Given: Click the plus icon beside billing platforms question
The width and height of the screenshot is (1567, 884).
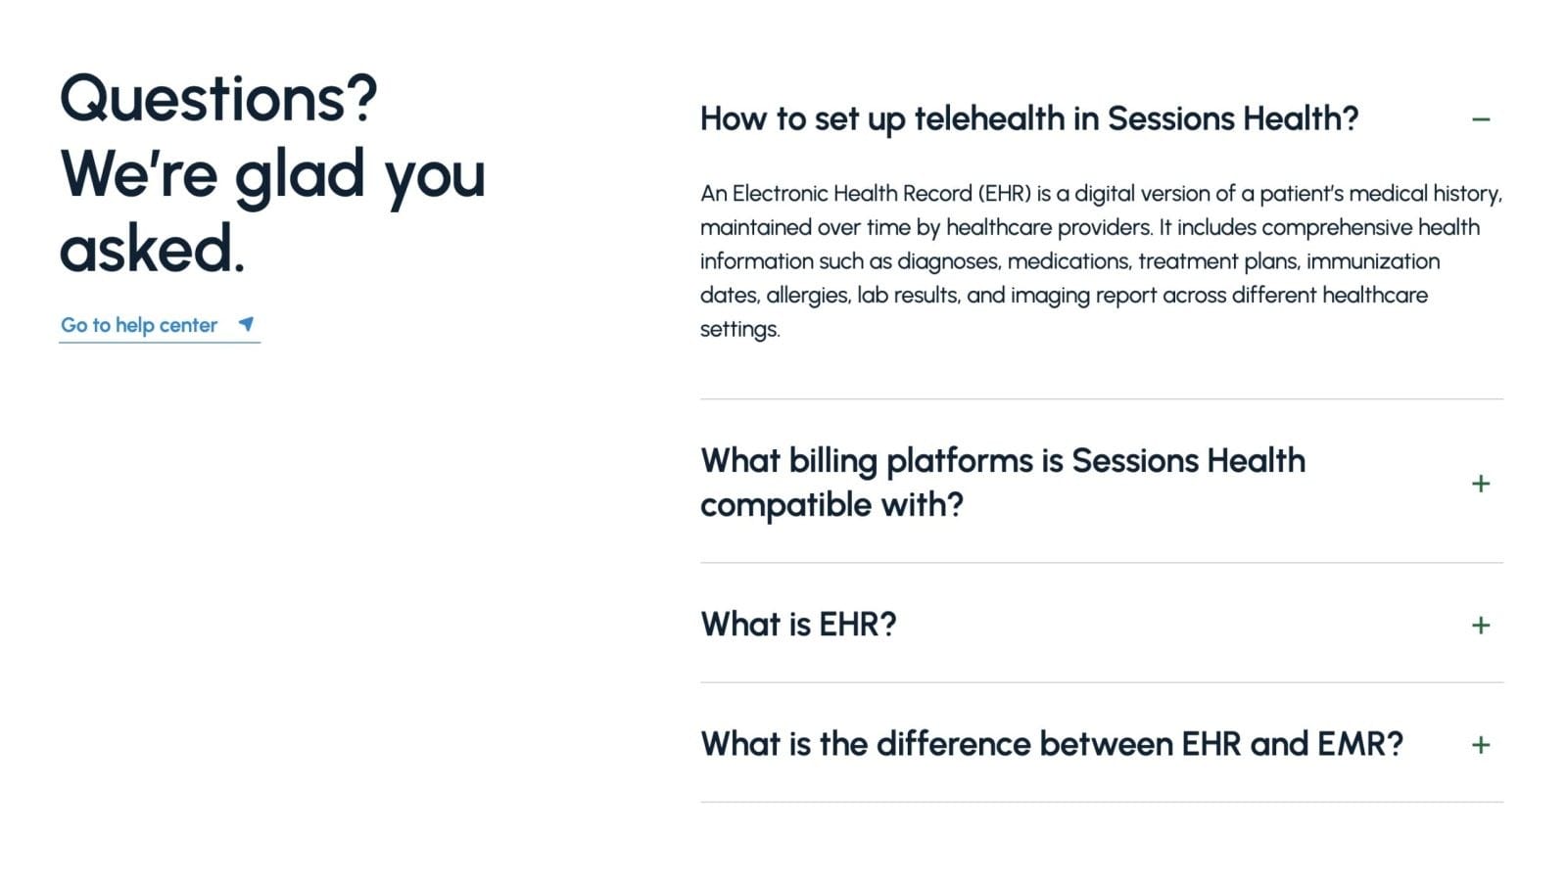Looking at the screenshot, I should (1480, 484).
